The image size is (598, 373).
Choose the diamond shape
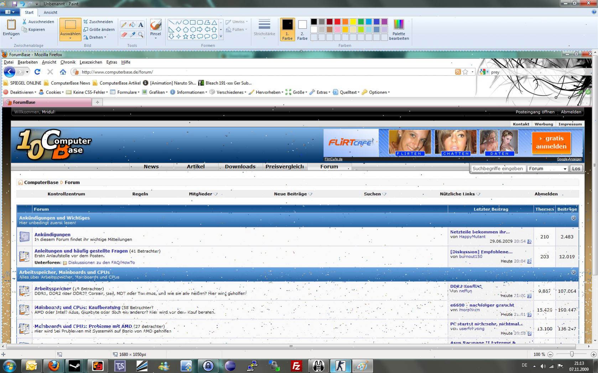(178, 29)
